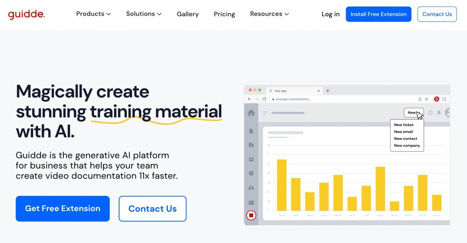Click the browser back arrow
Image resolution: width=467 pixels, height=243 pixels.
tap(249, 99)
